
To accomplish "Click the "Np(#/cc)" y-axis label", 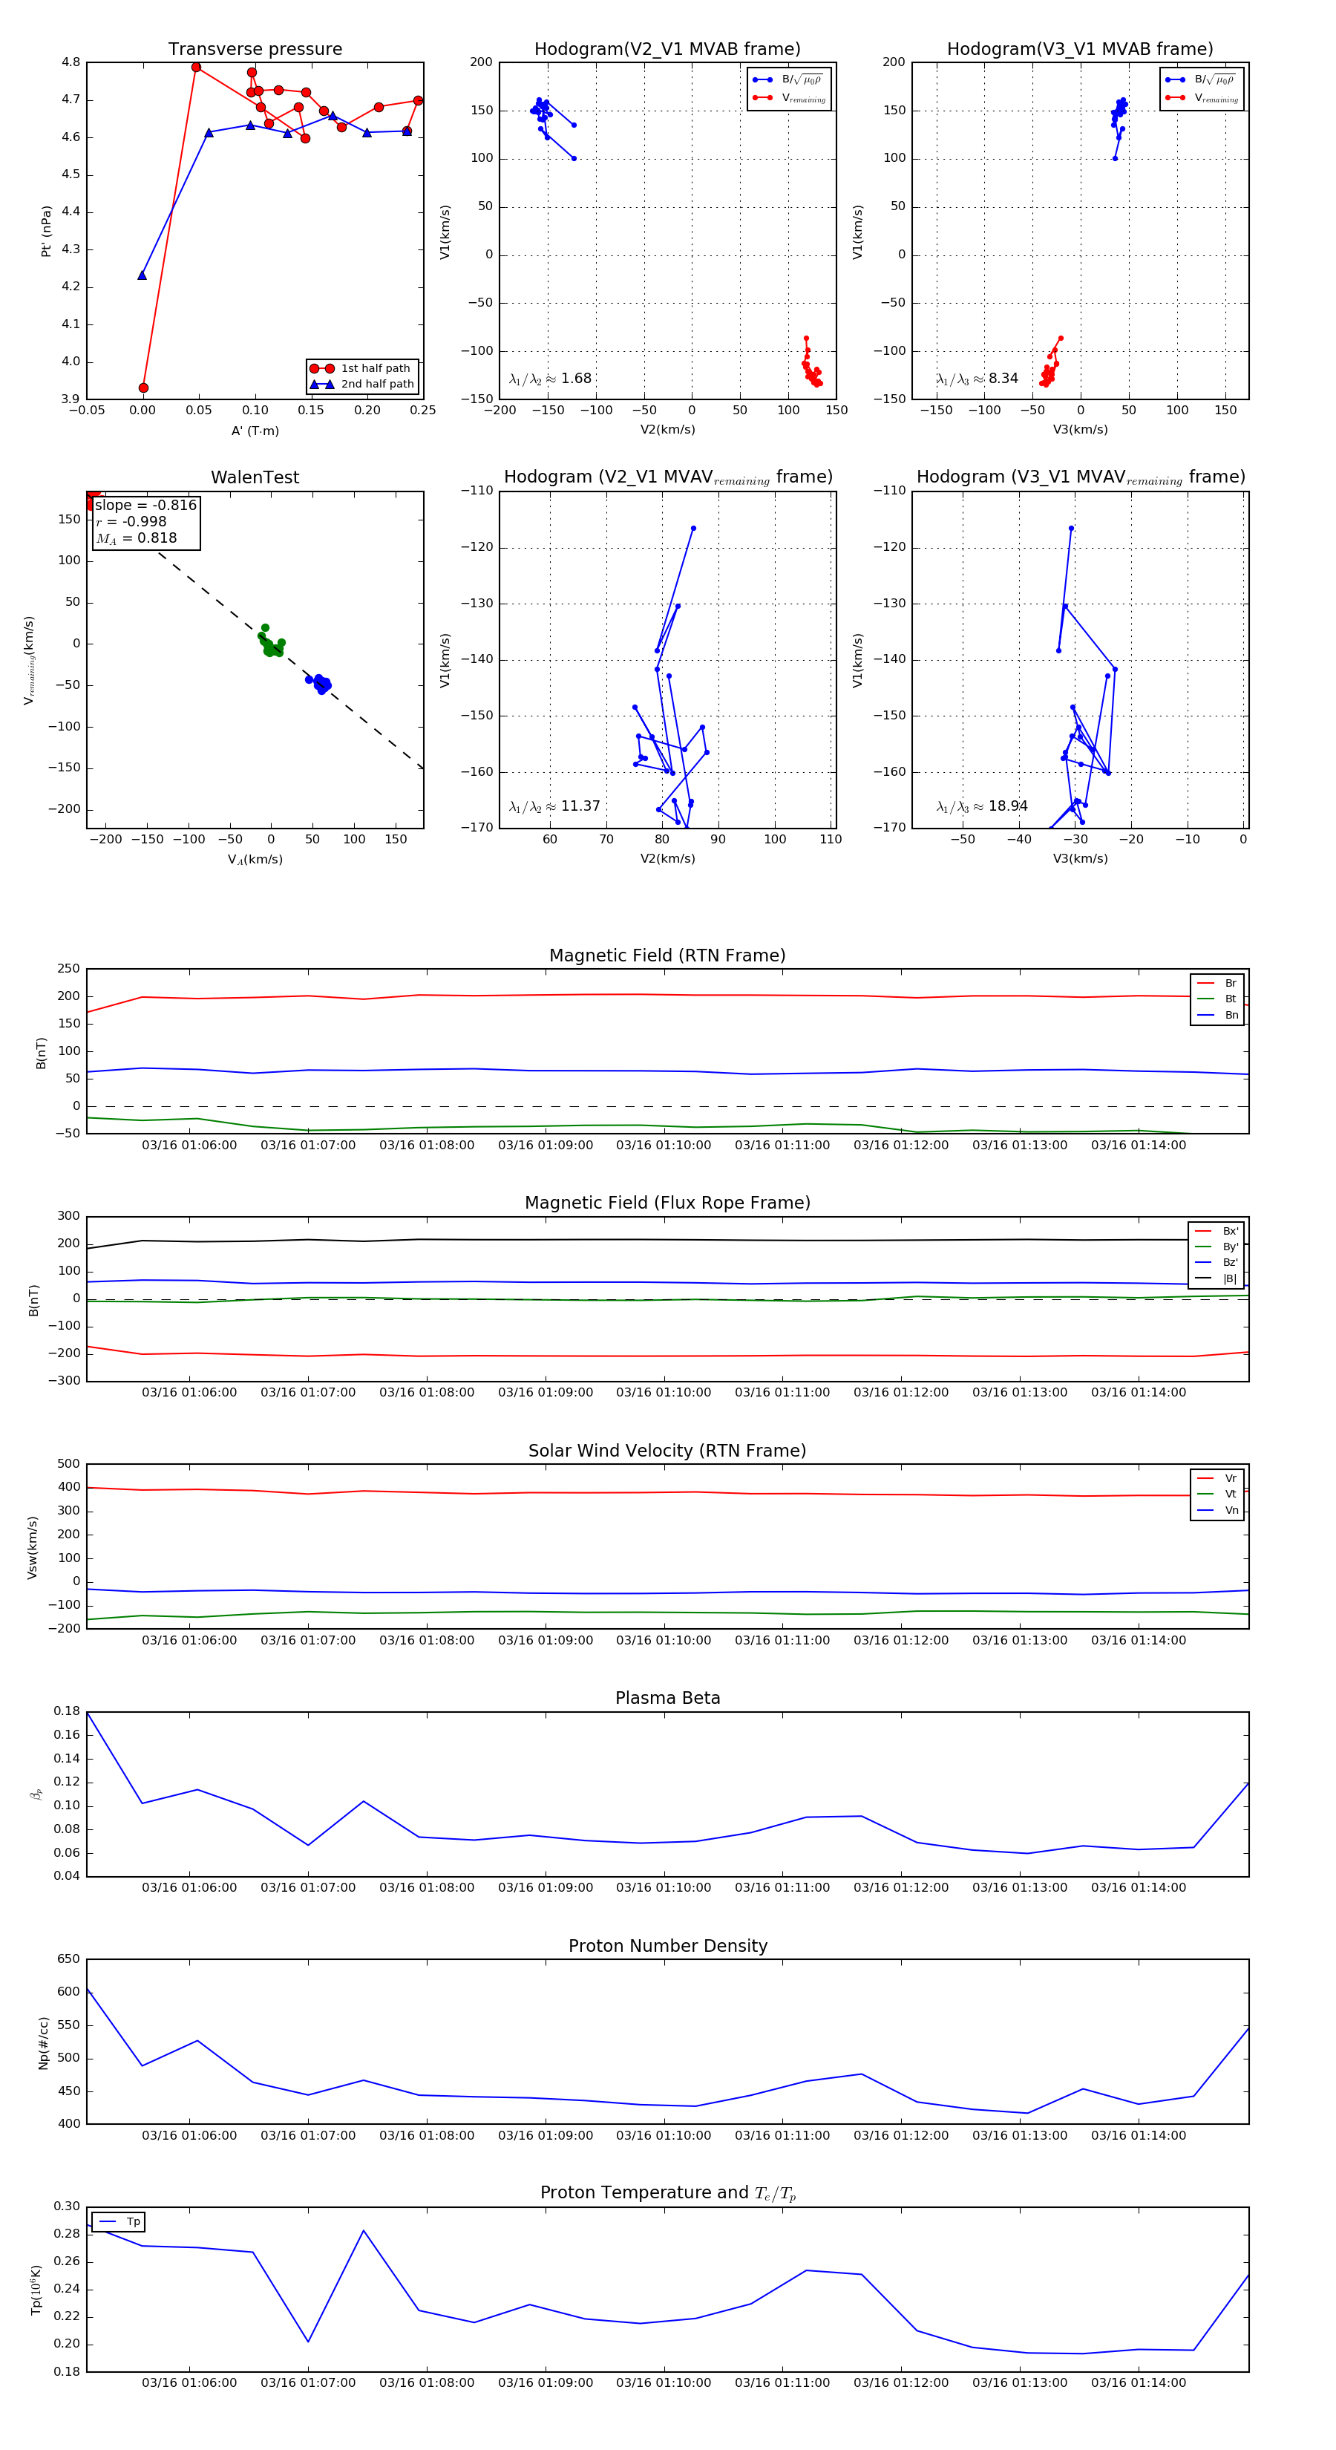I will pos(43,2042).
